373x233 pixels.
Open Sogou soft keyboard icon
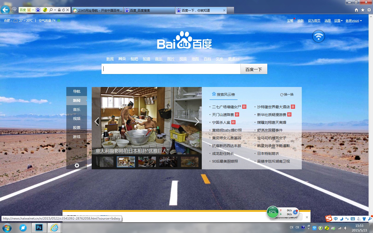point(353,219)
